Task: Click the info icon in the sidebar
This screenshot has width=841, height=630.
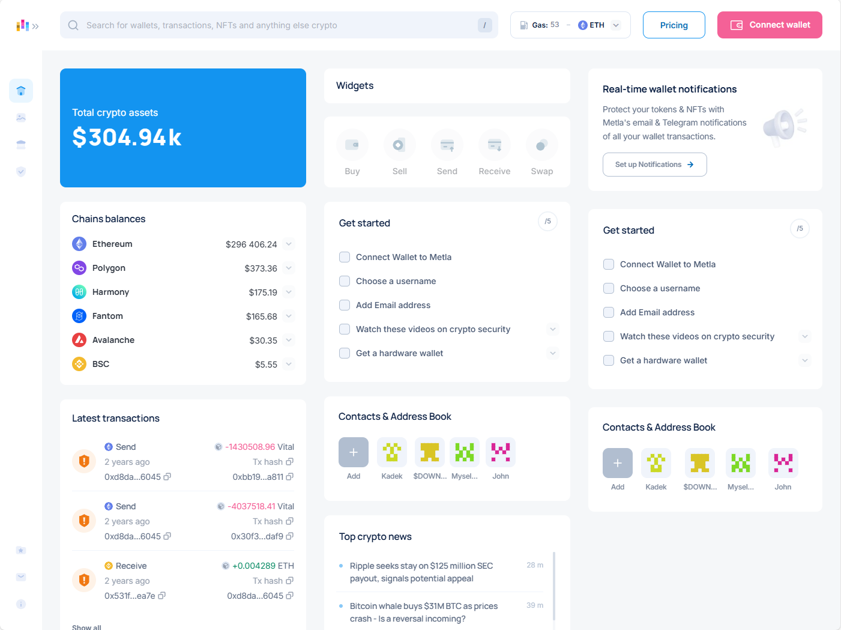Action: pos(21,604)
